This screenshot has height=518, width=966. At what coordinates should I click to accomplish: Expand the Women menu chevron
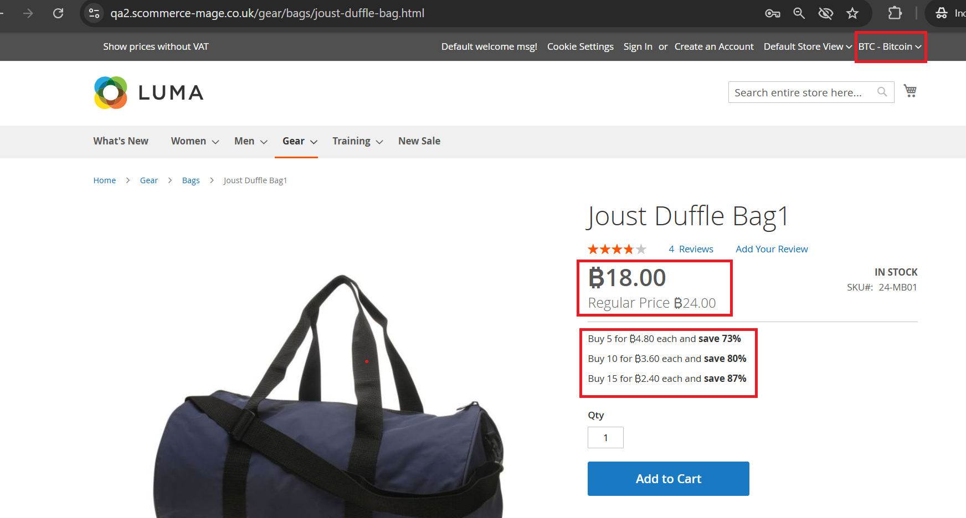215,142
